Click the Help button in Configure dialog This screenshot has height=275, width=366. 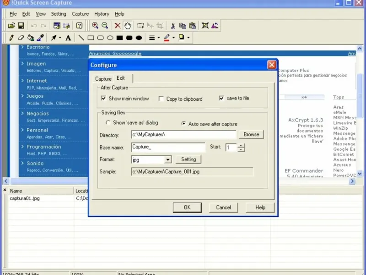[x=260, y=208]
